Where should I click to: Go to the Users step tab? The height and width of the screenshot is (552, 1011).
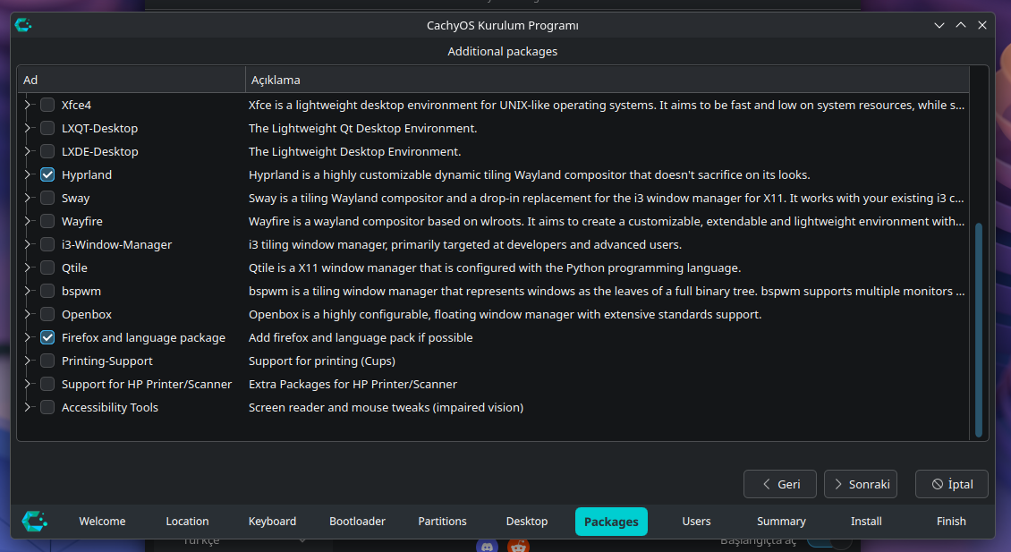[x=696, y=521]
